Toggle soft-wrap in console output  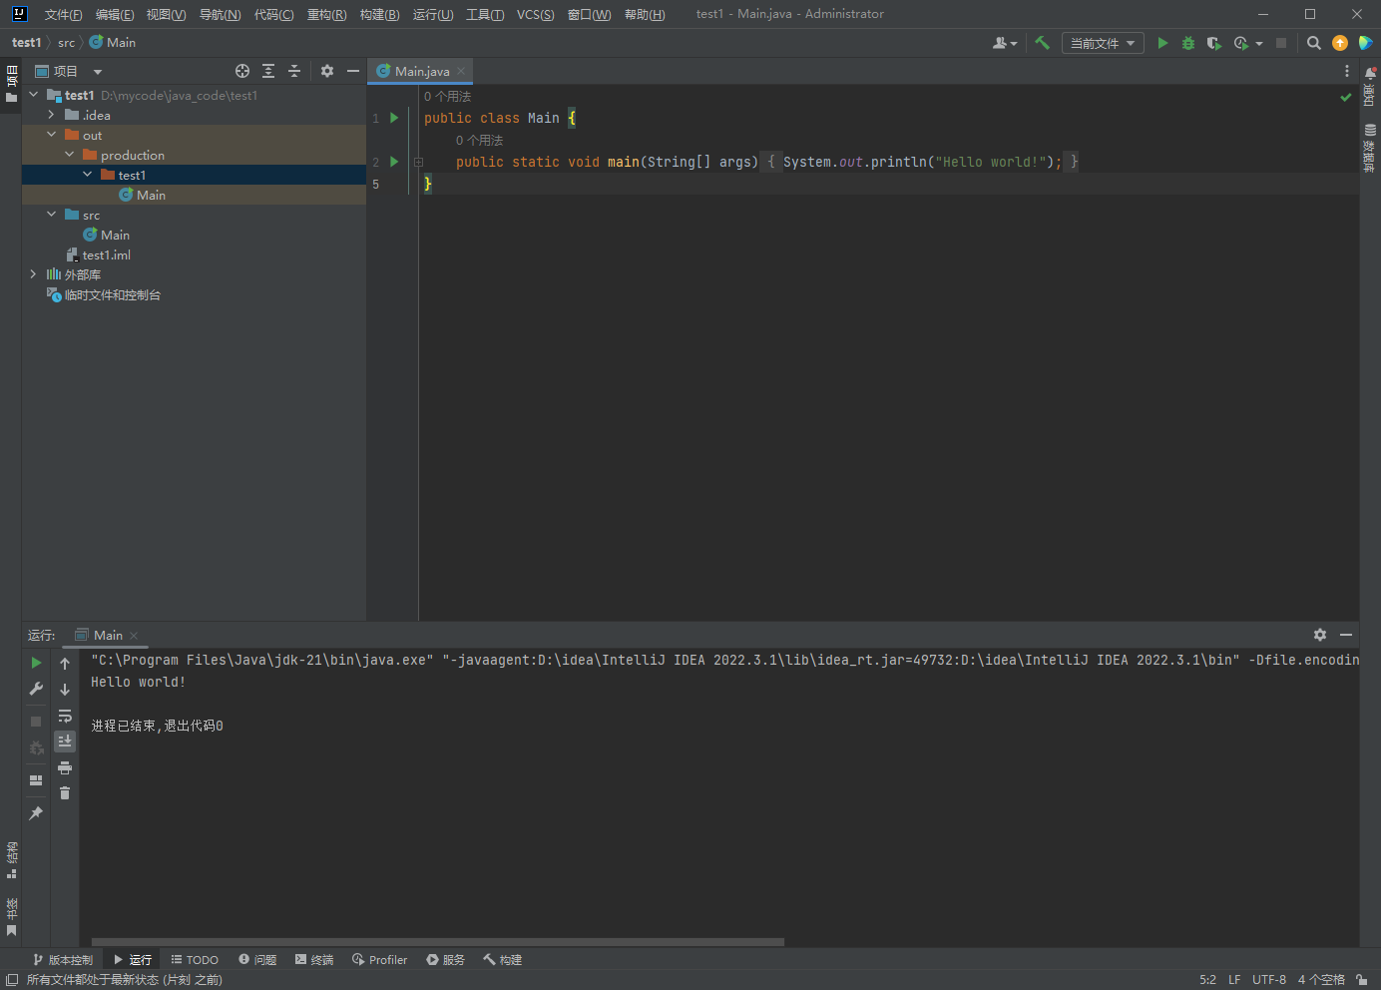coord(65,716)
